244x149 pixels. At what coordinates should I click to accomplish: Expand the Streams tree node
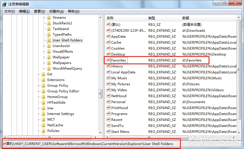(x=44, y=18)
